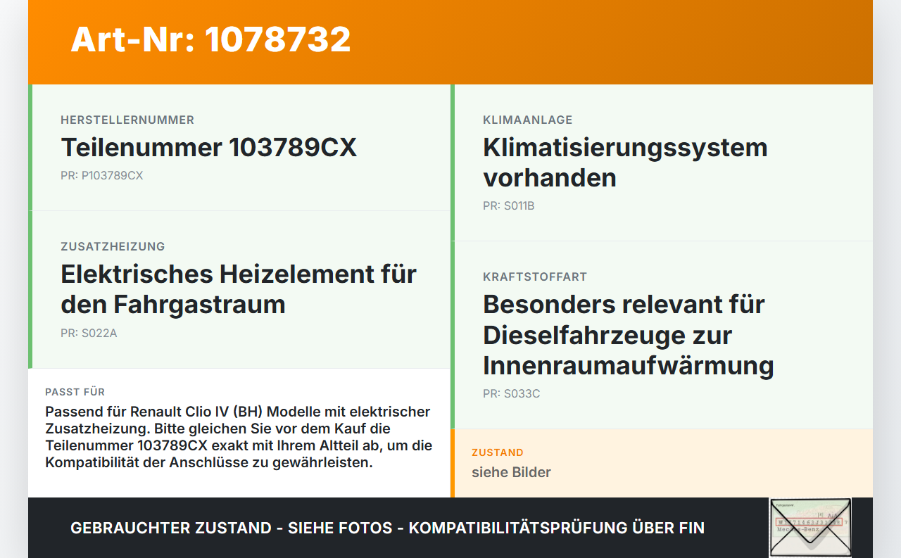
Task: Click the GEBRAUCHTER ZUSTAND footer banner text
Action: coord(387,528)
